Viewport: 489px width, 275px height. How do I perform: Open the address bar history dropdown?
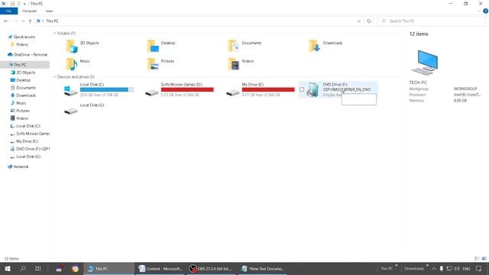point(359,21)
